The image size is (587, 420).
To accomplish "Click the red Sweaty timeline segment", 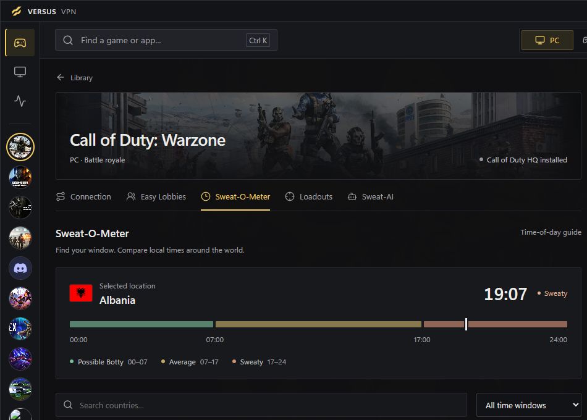I will coord(496,324).
